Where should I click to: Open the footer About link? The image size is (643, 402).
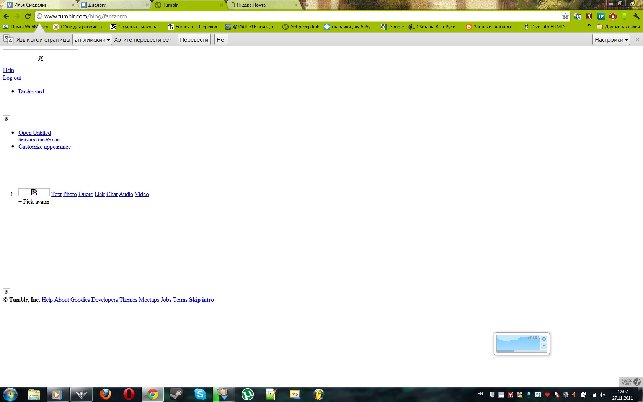coord(62,300)
